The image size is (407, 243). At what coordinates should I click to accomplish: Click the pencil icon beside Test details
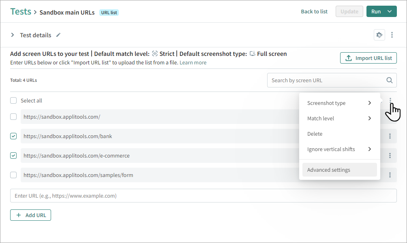[x=58, y=35]
